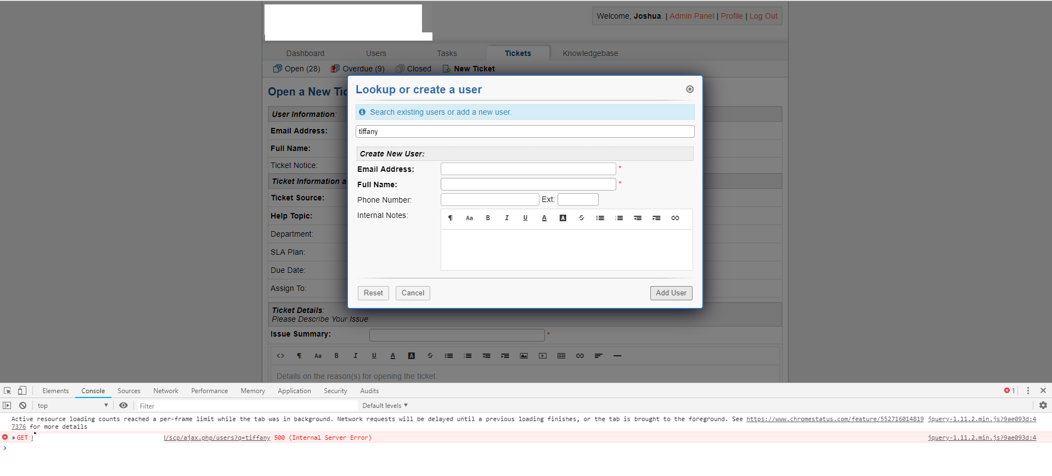Open the Admin Panel link

[692, 16]
